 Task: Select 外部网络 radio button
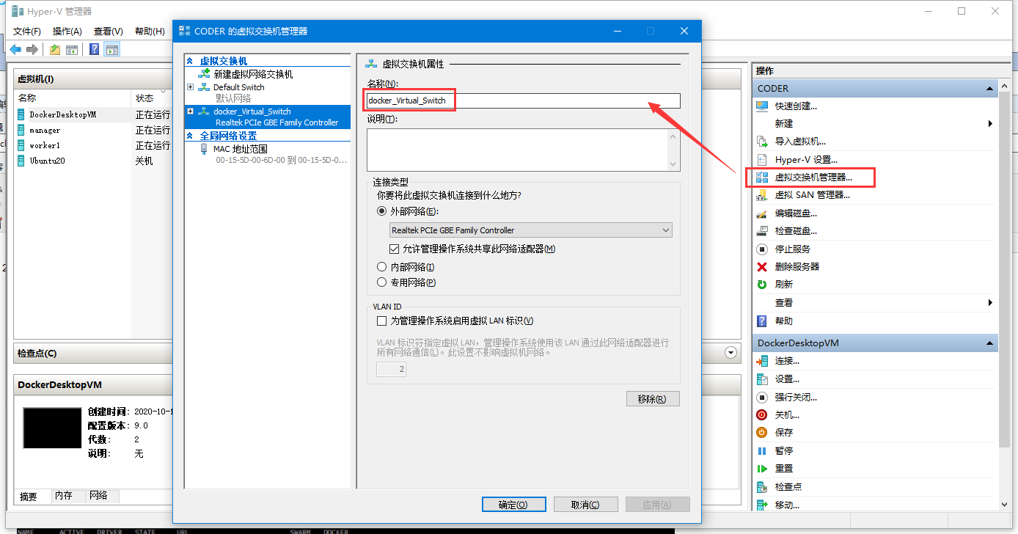[381, 211]
